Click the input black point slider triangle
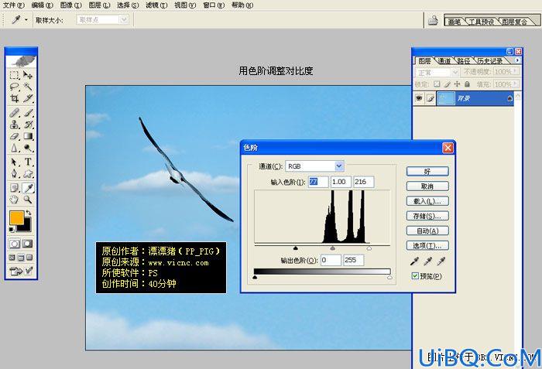 (x=296, y=248)
